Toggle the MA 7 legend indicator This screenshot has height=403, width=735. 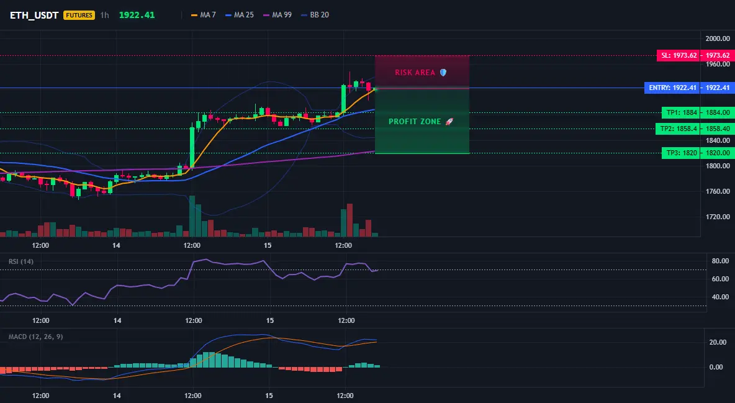coord(204,15)
